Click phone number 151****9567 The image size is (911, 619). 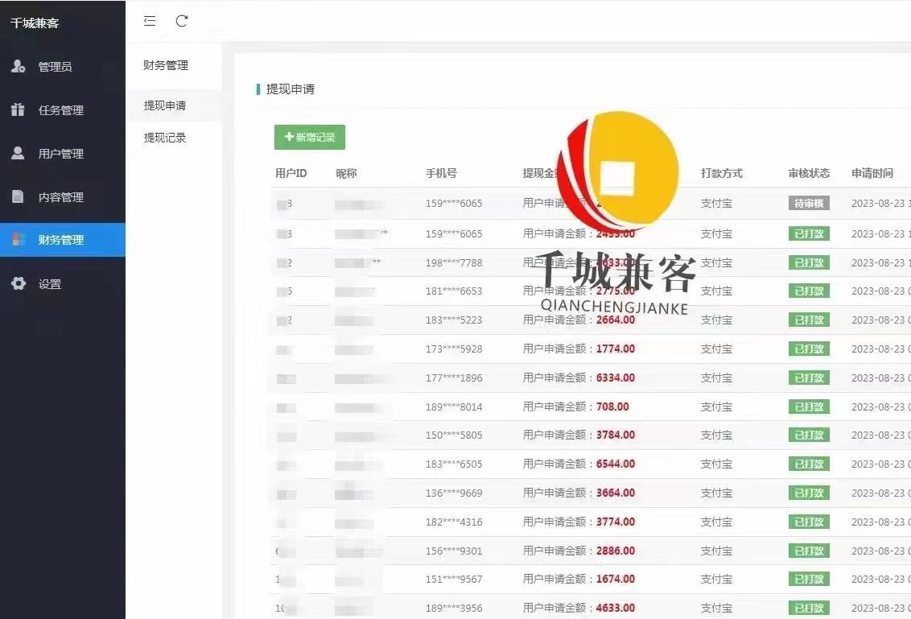click(x=454, y=580)
